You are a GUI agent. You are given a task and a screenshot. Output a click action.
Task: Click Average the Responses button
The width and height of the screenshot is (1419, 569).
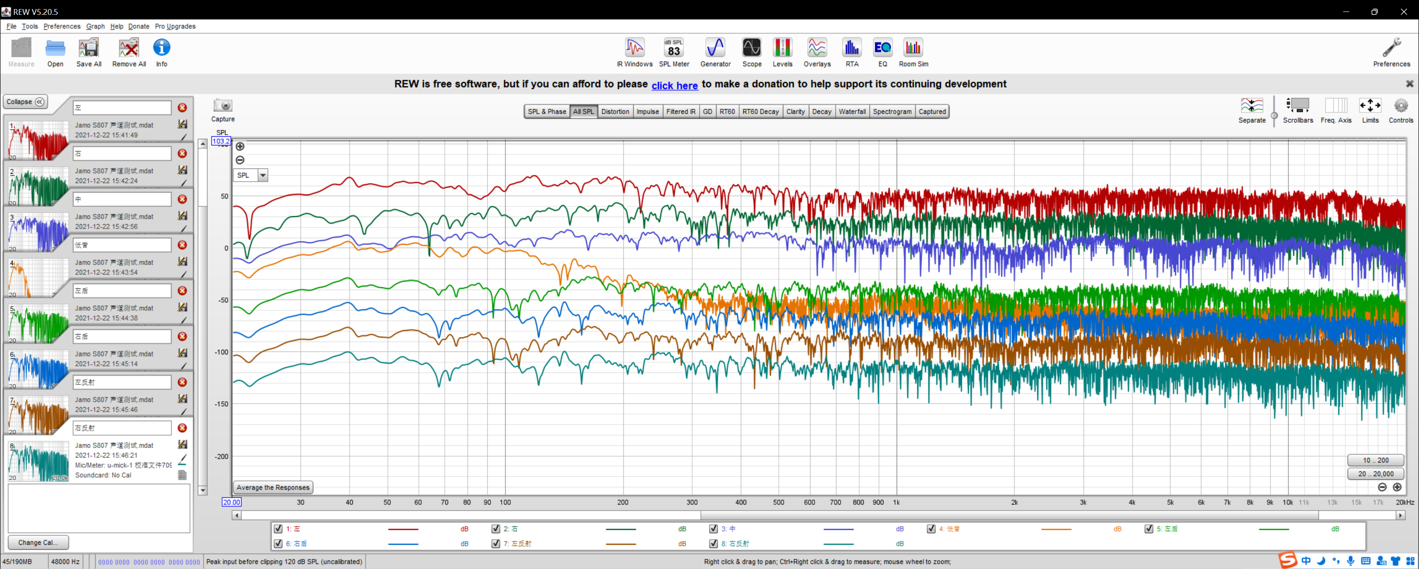(273, 487)
